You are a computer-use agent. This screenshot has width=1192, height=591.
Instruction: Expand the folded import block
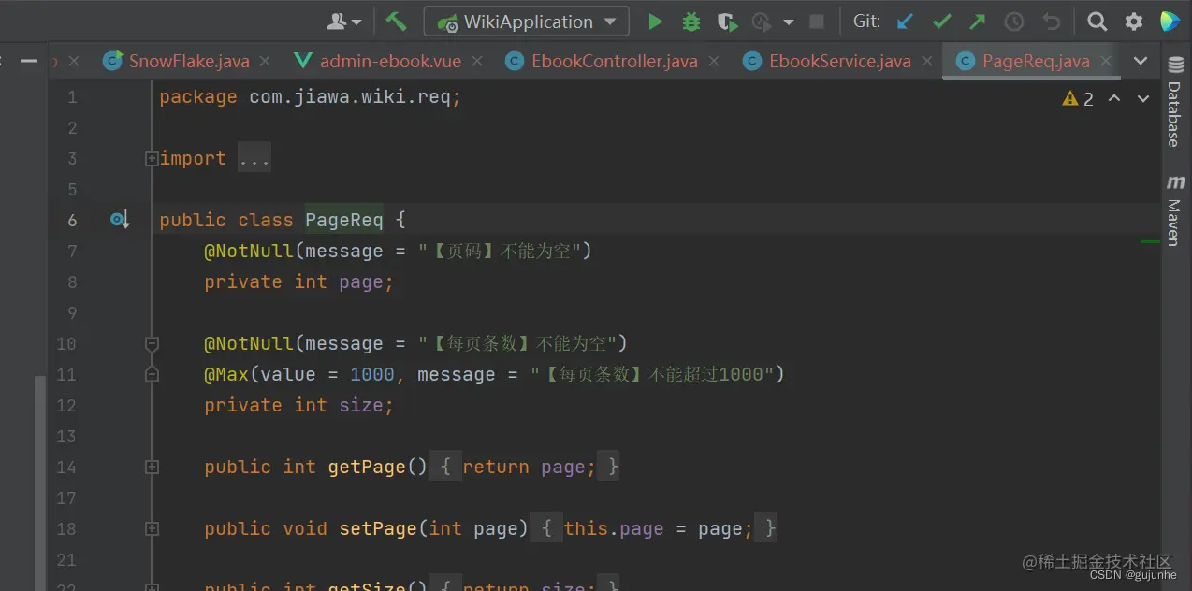pos(152,159)
